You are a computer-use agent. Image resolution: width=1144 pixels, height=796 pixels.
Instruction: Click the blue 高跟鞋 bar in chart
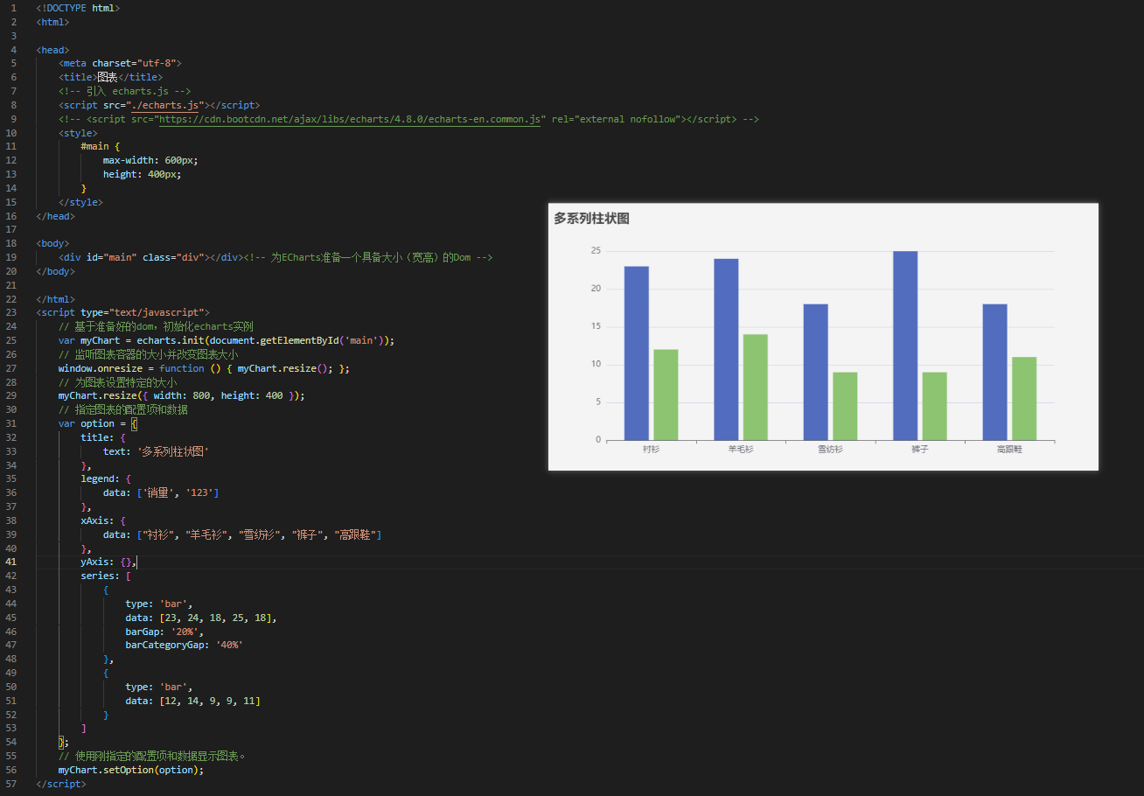pyautogui.click(x=994, y=372)
